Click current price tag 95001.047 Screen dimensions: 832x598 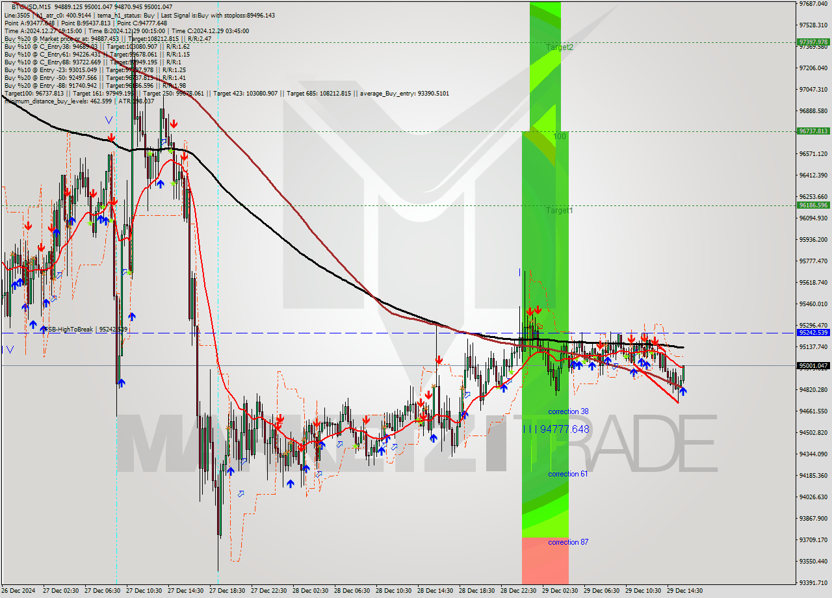click(813, 365)
